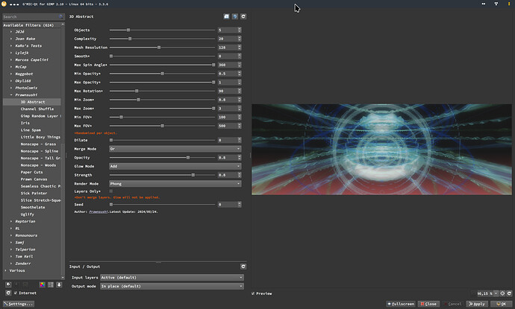Click the filter Search field
The height and width of the screenshot is (309, 515).
click(x=28, y=15)
